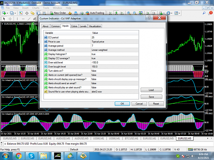
Task: Click Cancel in the Custom Indicator dialog
Action: (139, 104)
